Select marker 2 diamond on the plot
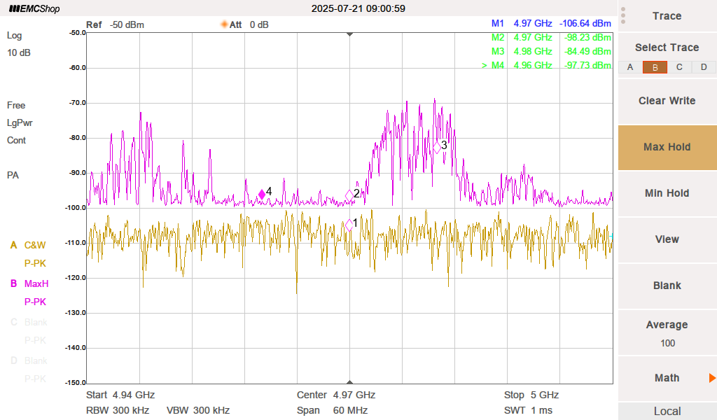717x420 pixels. coord(350,195)
